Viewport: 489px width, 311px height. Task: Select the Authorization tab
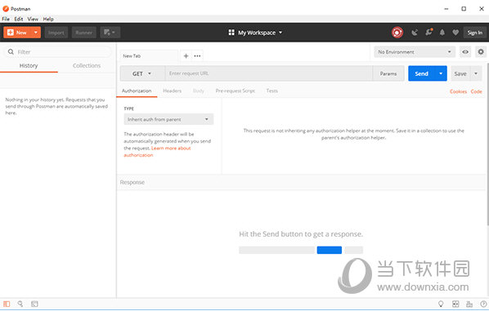pos(137,91)
